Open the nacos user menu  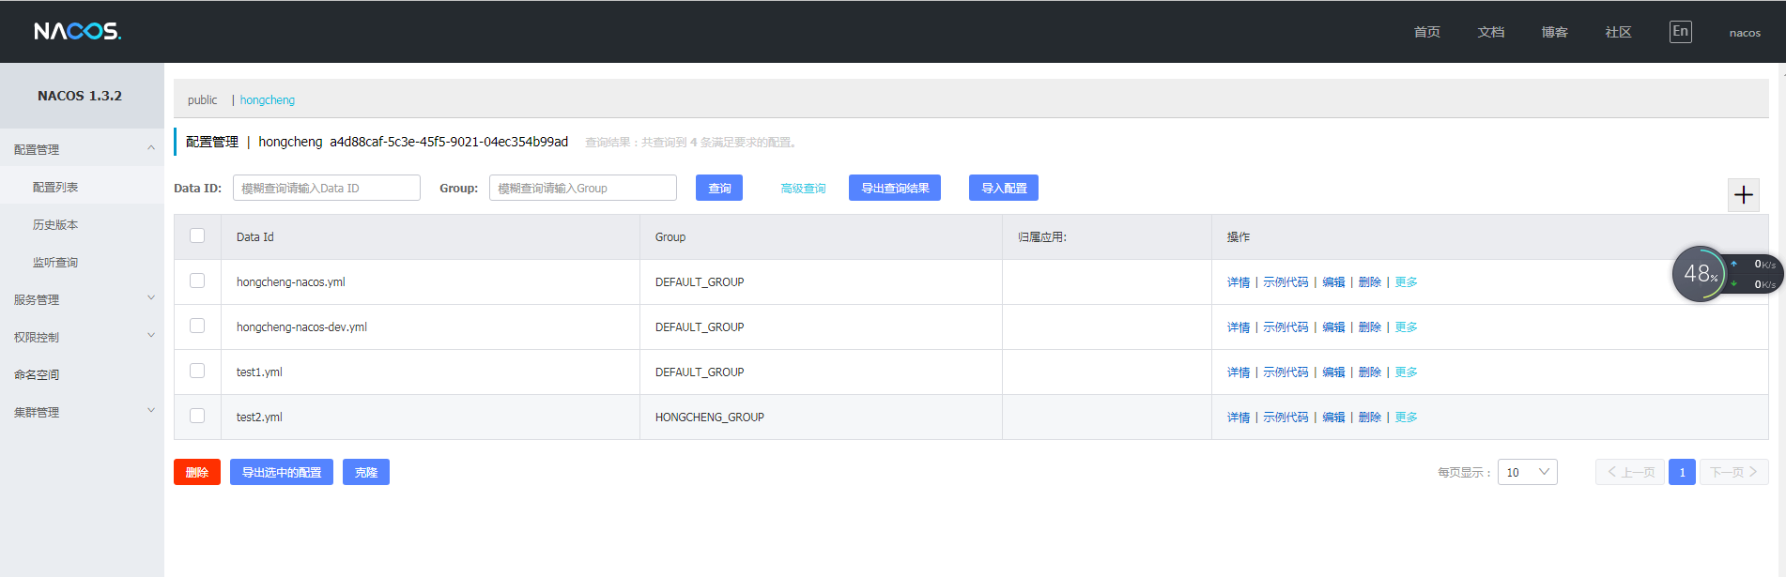pos(1745,33)
